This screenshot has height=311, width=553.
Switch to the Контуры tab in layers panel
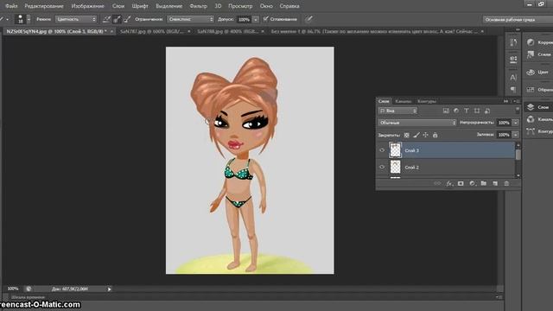427,101
